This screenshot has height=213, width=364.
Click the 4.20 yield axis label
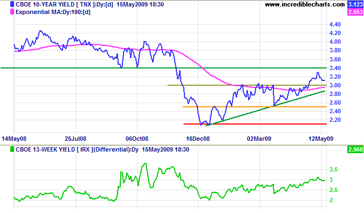(335, 33)
